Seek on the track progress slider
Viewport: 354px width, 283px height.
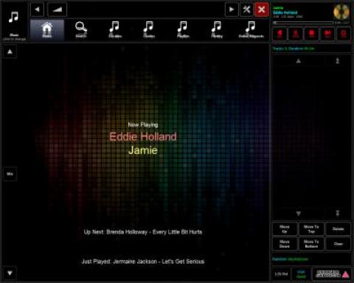coord(304,23)
